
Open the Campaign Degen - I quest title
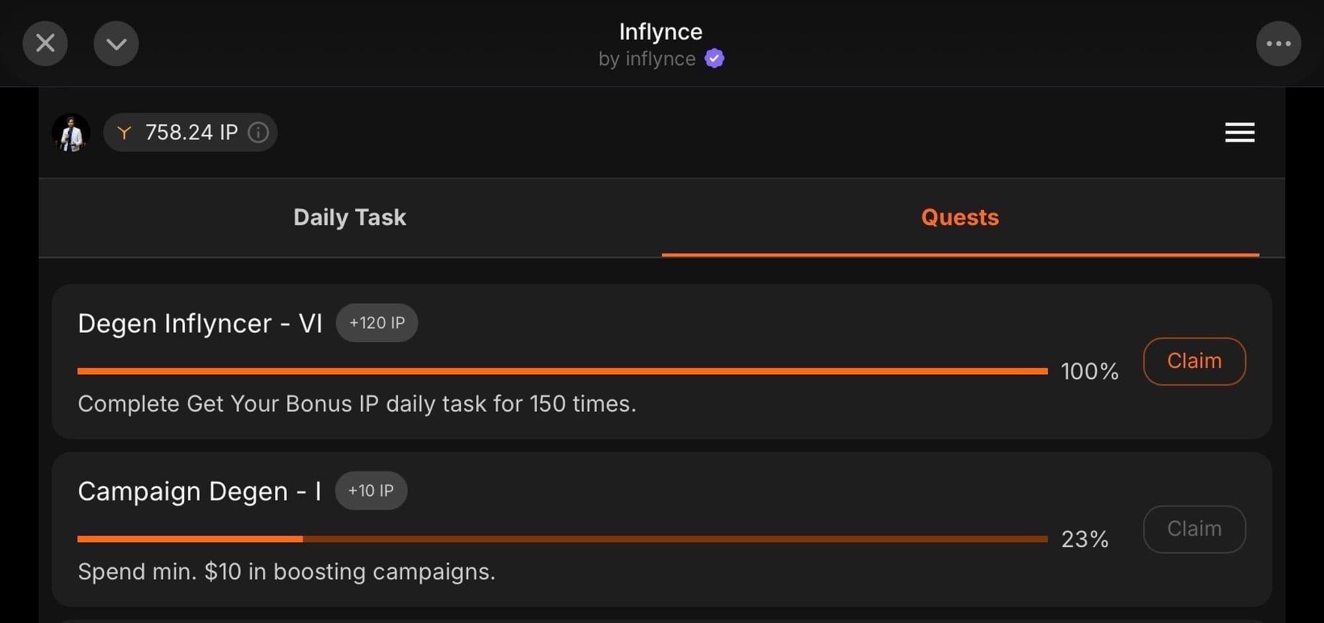click(x=199, y=491)
